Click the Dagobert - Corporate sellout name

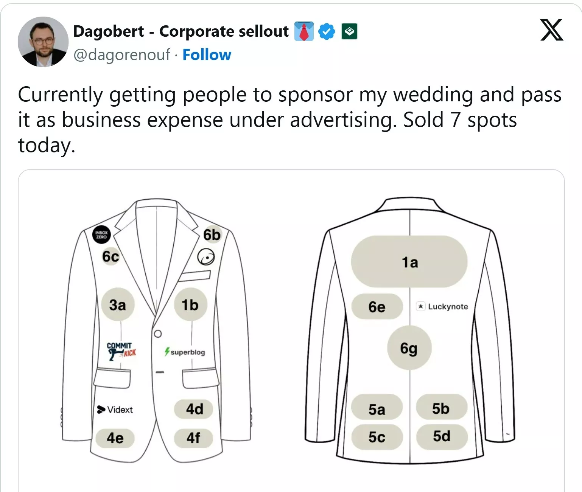click(x=181, y=31)
